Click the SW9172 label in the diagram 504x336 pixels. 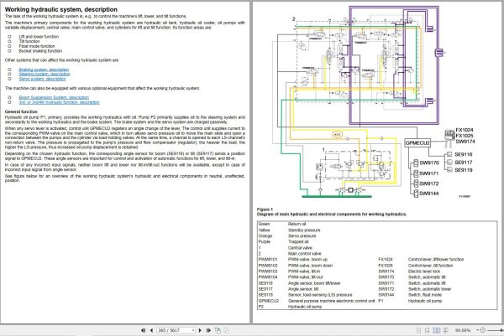click(x=428, y=184)
